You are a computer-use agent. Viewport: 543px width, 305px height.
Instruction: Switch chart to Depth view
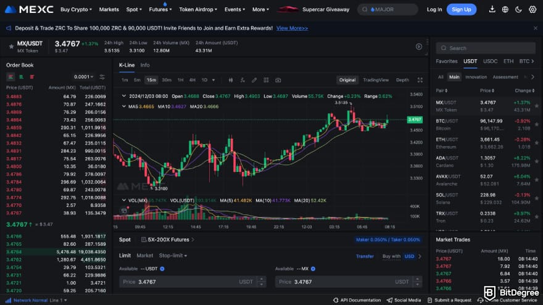(402, 80)
